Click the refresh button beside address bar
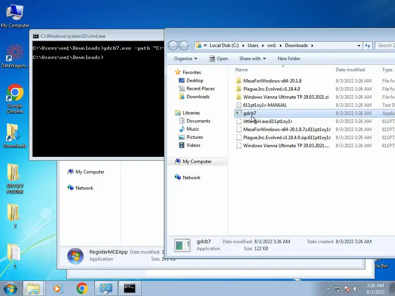 pyautogui.click(x=368, y=45)
